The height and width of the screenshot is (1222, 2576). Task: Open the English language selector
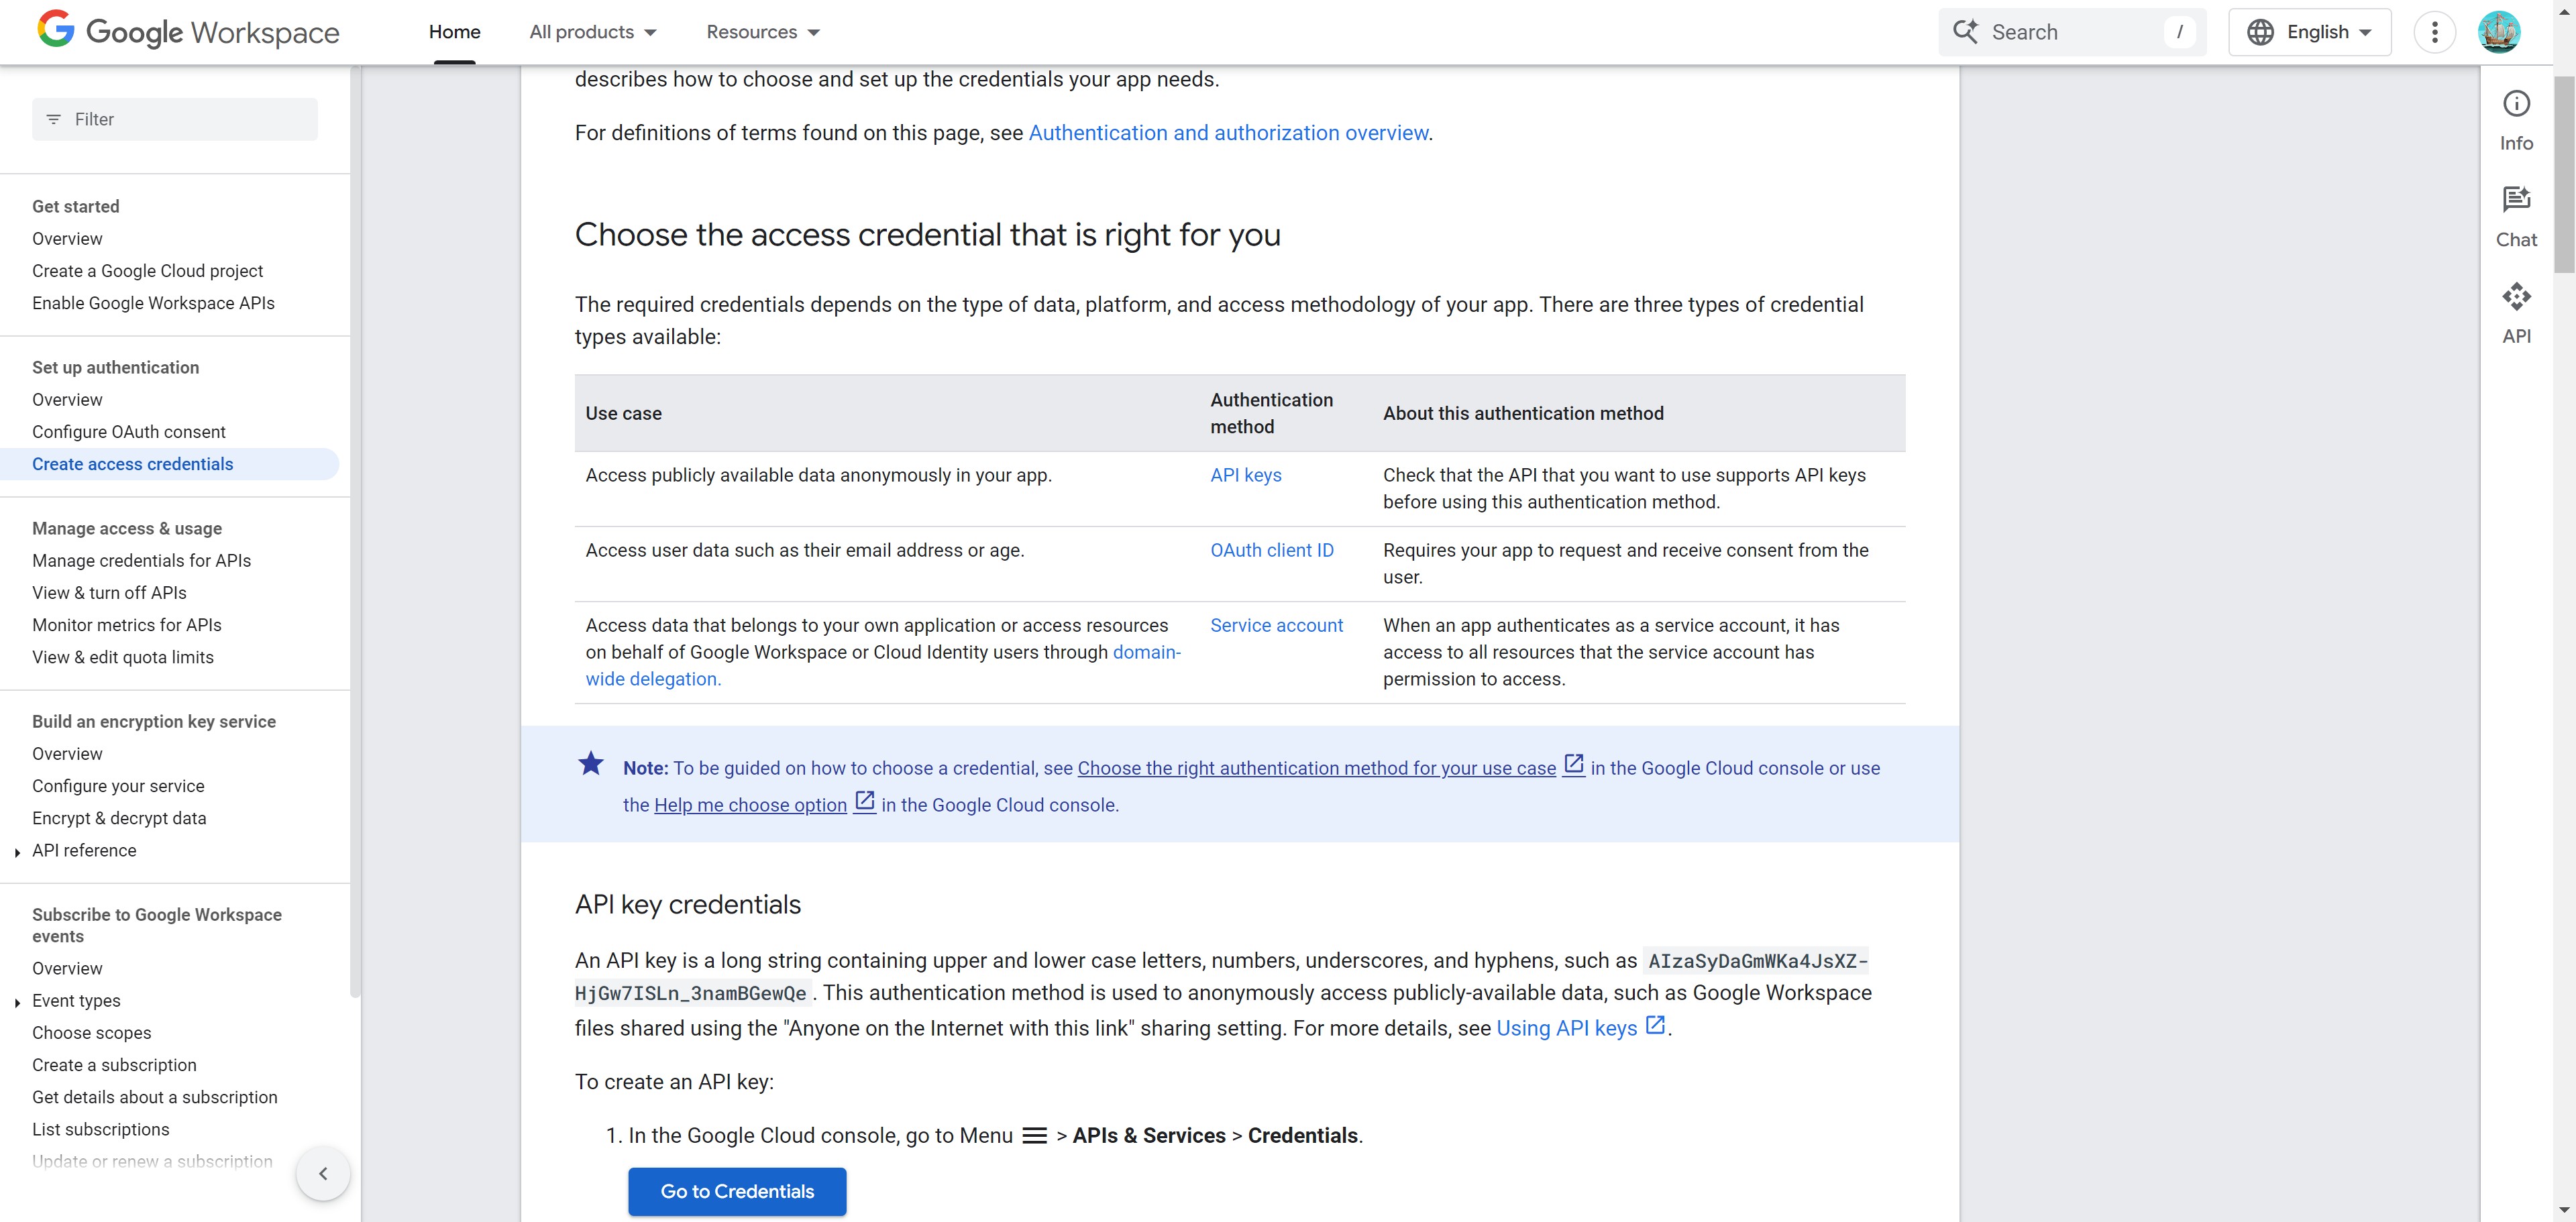coord(2309,32)
